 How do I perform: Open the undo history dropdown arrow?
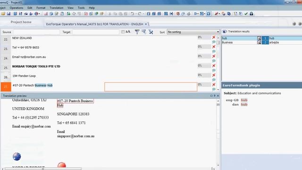136,14
